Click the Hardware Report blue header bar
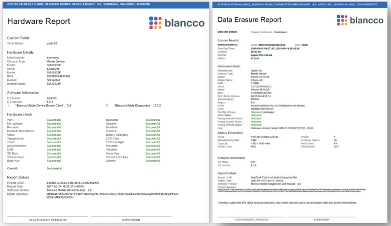 (106, 5)
